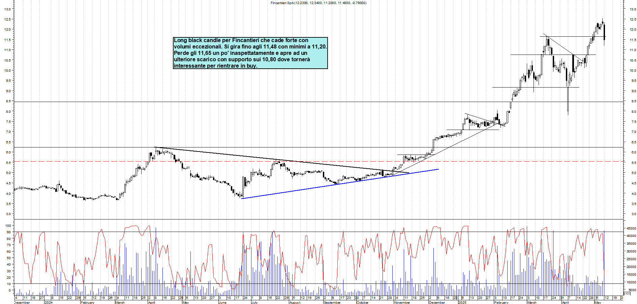Screen dimensions: 637x304
Task: Click the 2024 year label on date axis
Action: pyautogui.click(x=49, y=302)
